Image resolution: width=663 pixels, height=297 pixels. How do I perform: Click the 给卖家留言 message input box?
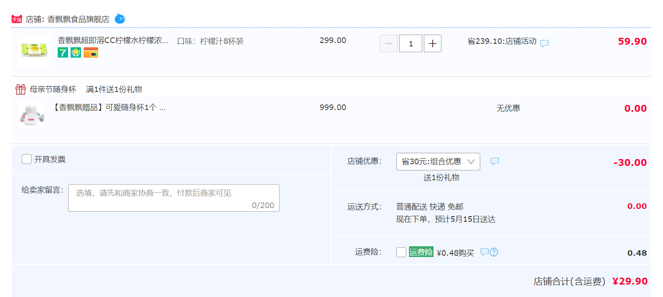coord(174,198)
